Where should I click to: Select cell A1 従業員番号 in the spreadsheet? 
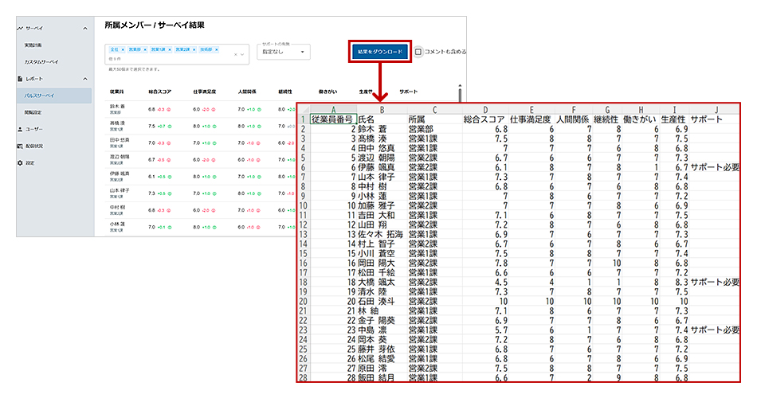pyautogui.click(x=332, y=119)
